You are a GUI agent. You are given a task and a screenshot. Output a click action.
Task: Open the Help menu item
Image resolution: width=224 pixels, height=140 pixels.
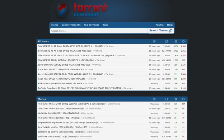tap(170, 25)
